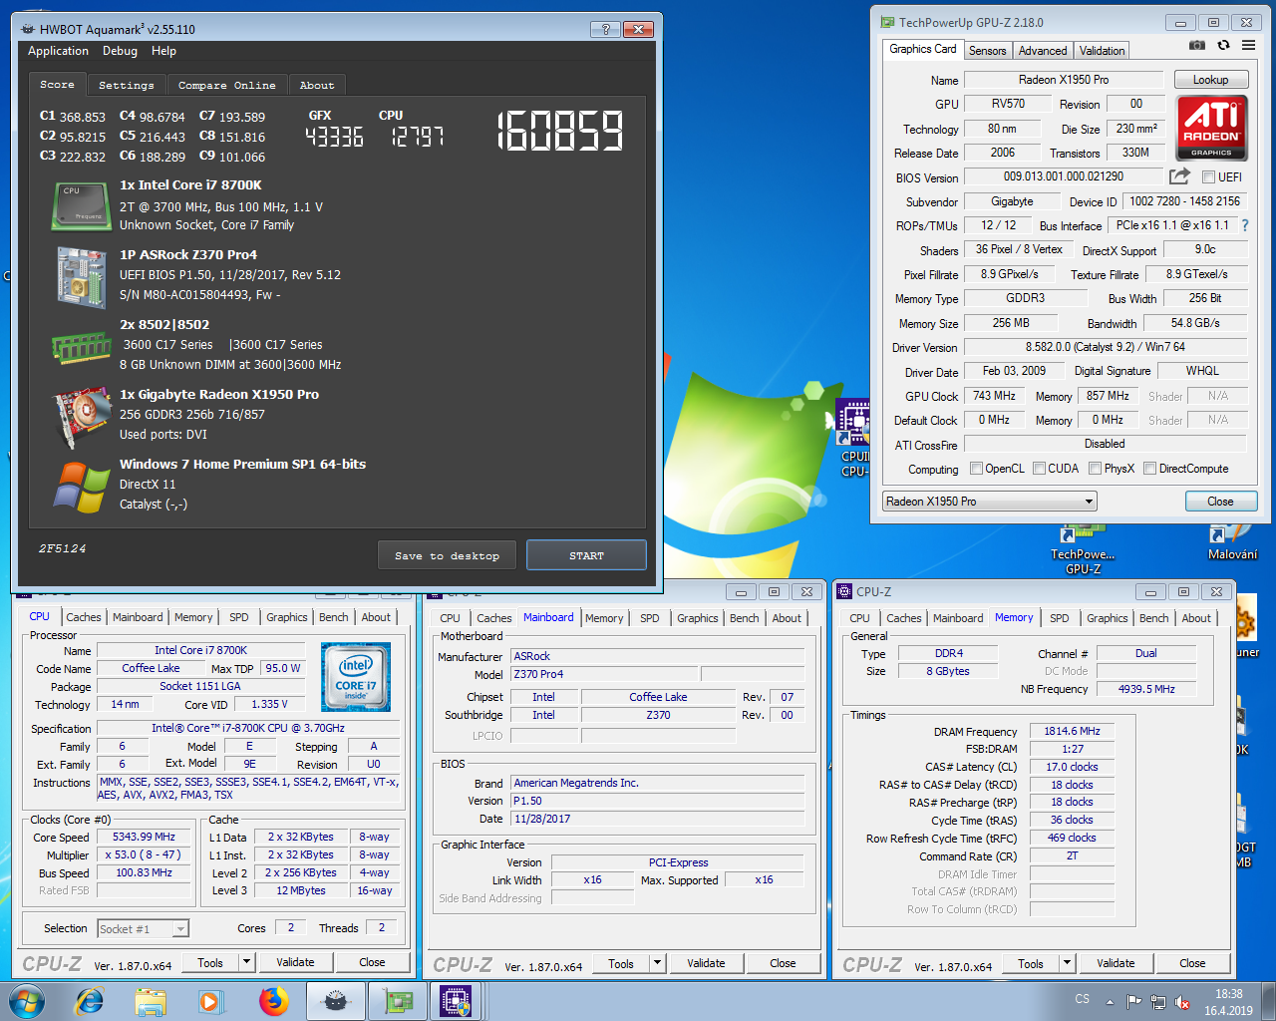This screenshot has height=1021, width=1276.
Task: Click the GPU-Z refresh icon
Action: (x=1223, y=45)
